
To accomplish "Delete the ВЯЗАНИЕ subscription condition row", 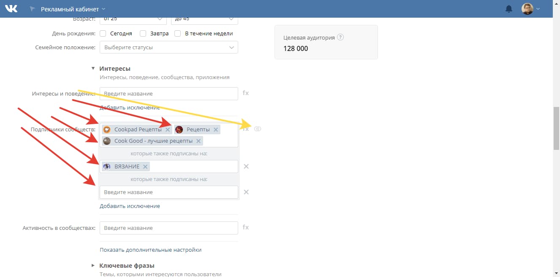I will [246, 166].
